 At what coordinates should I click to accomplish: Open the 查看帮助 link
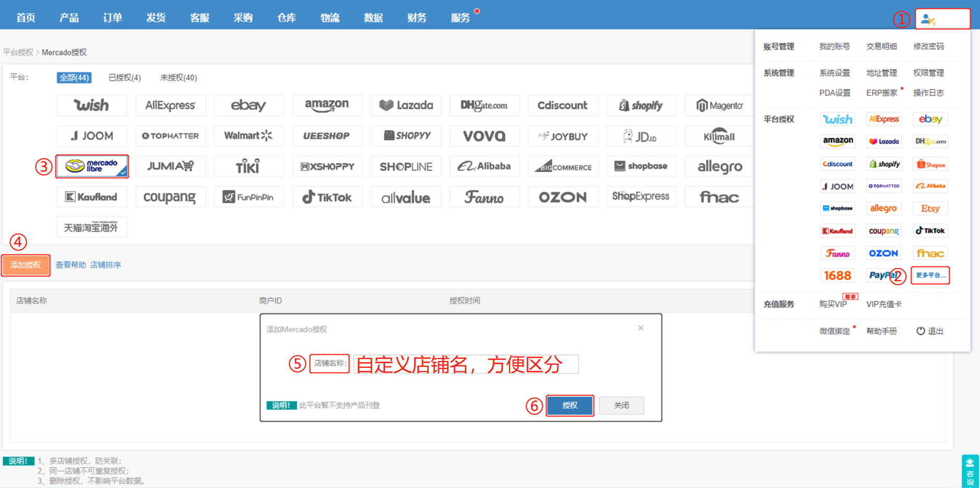[71, 265]
